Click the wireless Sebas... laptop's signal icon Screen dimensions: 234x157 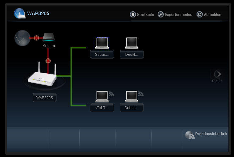(141, 94)
